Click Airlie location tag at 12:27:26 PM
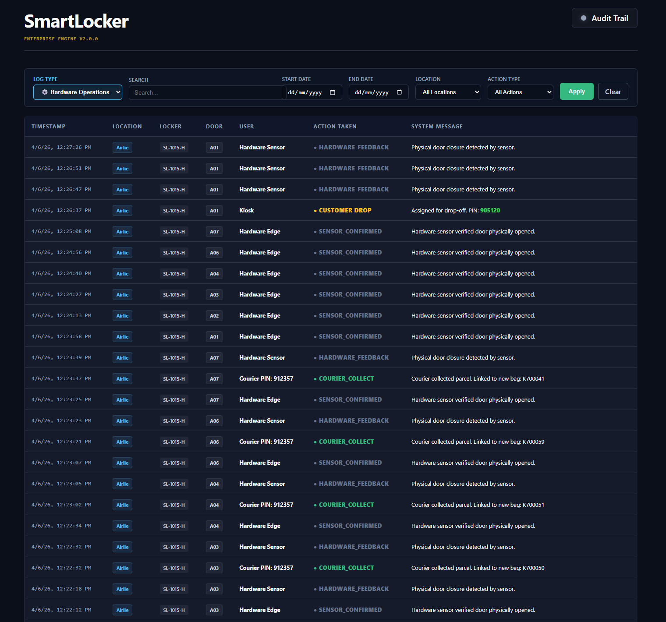The image size is (666, 622). 122,148
